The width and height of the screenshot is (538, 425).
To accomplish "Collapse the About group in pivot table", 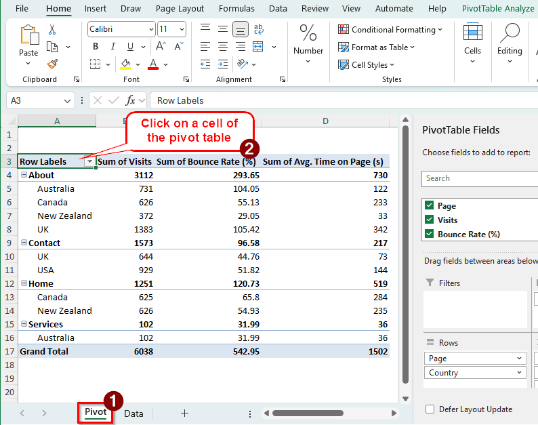I will [24, 175].
